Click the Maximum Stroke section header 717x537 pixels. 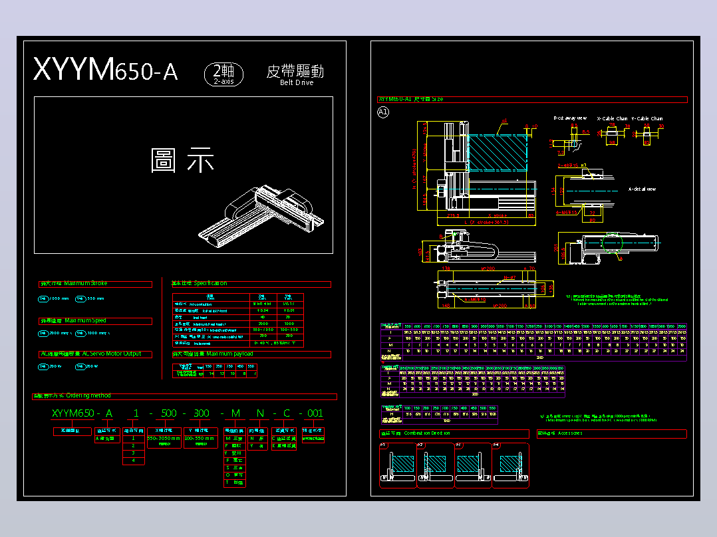[95, 284]
